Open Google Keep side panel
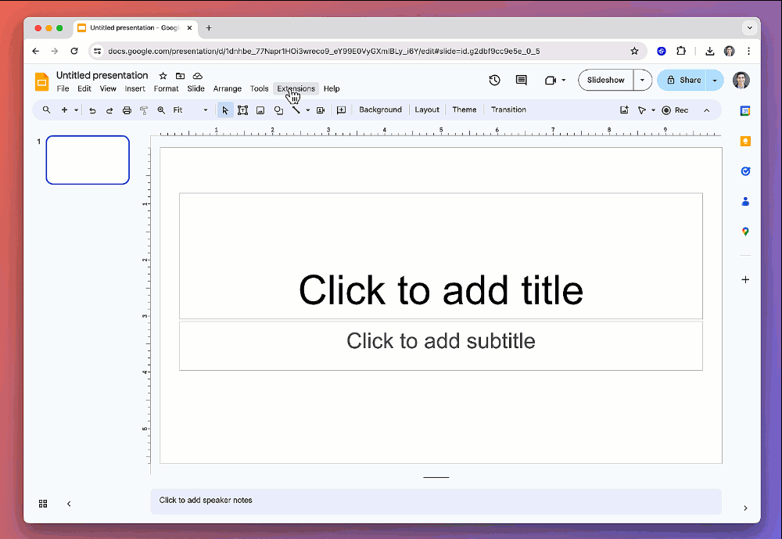 tap(745, 142)
